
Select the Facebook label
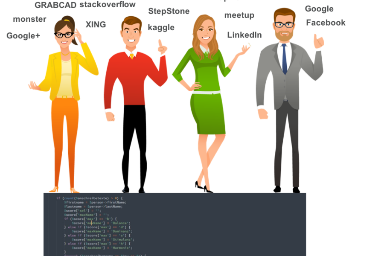coord(326,23)
